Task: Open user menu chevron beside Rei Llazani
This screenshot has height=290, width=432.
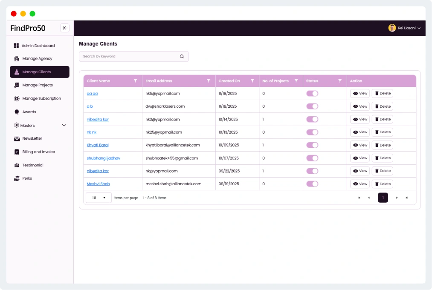Action: tap(419, 28)
